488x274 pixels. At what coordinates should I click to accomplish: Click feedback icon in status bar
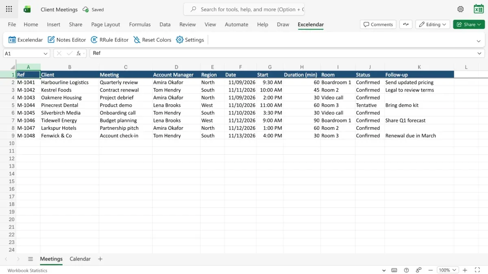[418, 270]
